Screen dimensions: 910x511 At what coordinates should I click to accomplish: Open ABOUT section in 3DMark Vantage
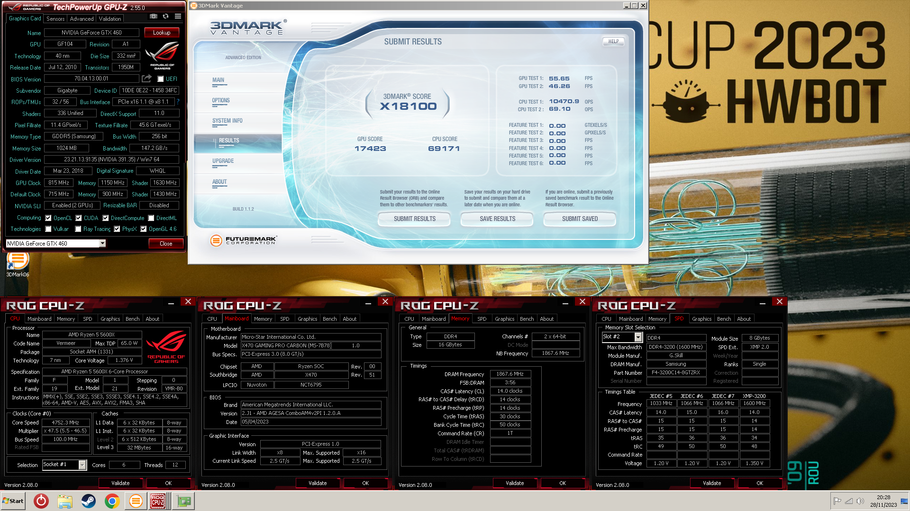219,182
